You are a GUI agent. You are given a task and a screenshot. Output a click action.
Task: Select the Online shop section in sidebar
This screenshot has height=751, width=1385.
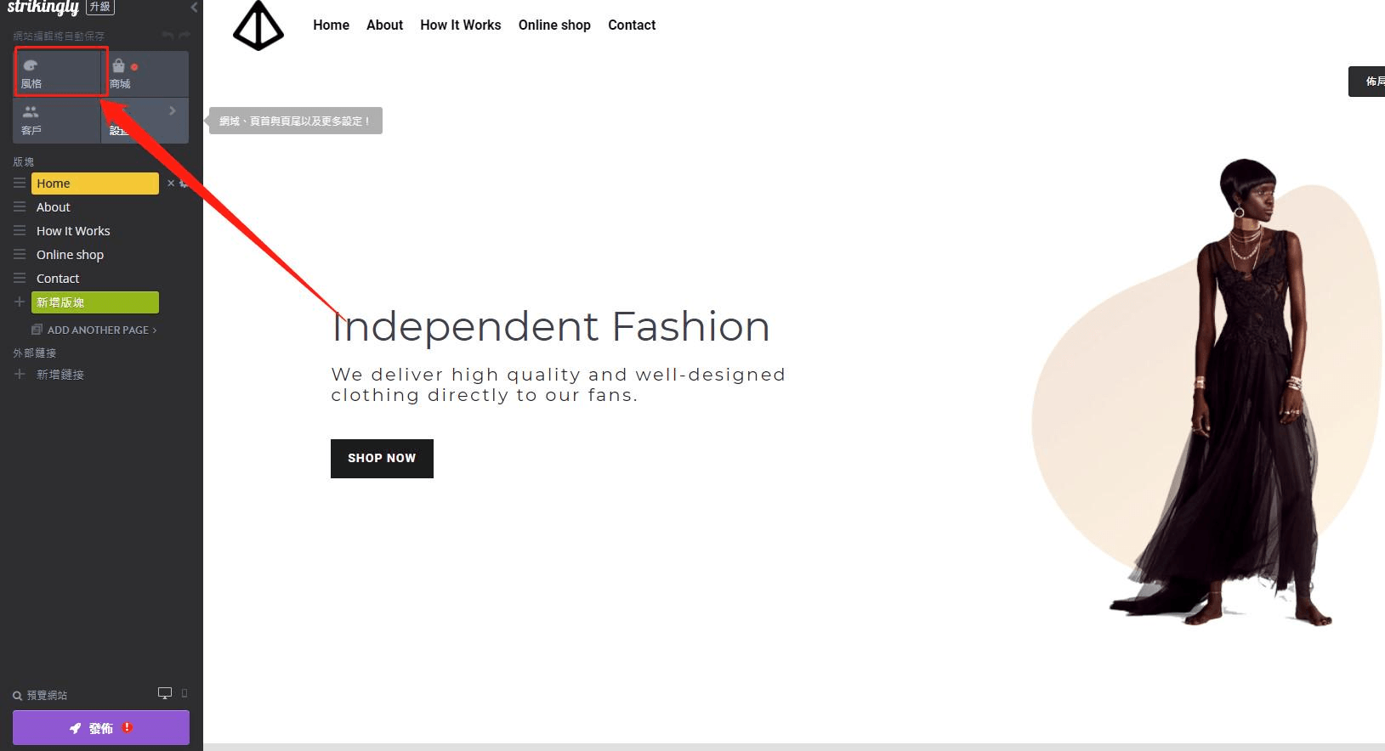pyautogui.click(x=70, y=255)
